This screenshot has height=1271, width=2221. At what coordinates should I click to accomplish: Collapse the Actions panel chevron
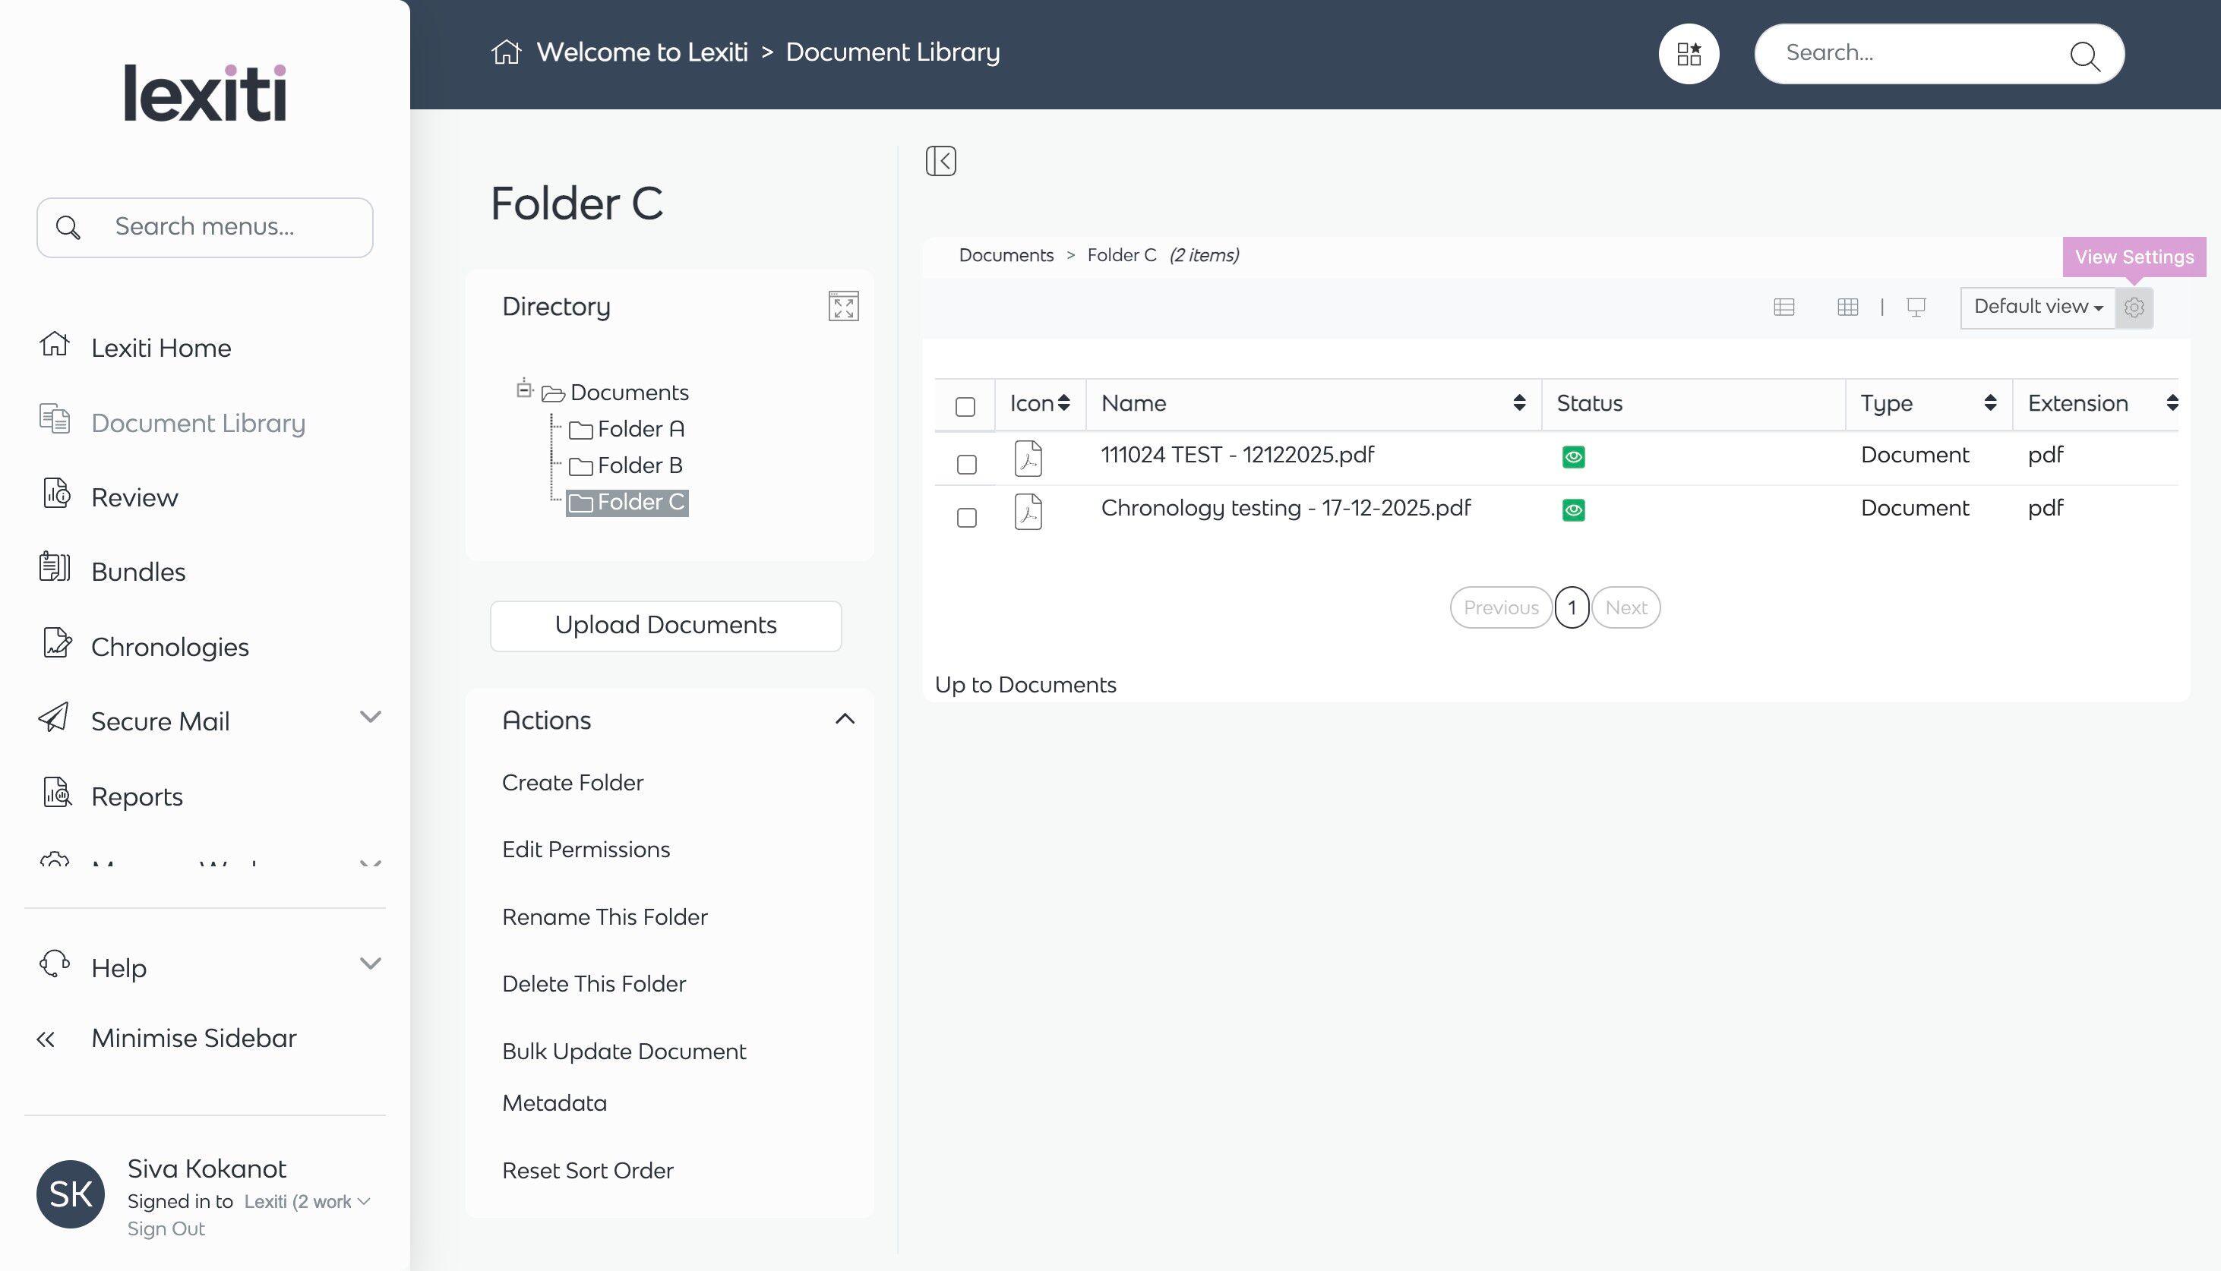[x=844, y=719]
